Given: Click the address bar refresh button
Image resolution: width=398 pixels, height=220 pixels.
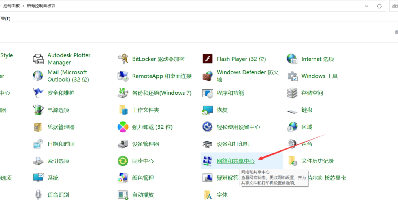Looking at the screenshot, I should click(379, 6).
